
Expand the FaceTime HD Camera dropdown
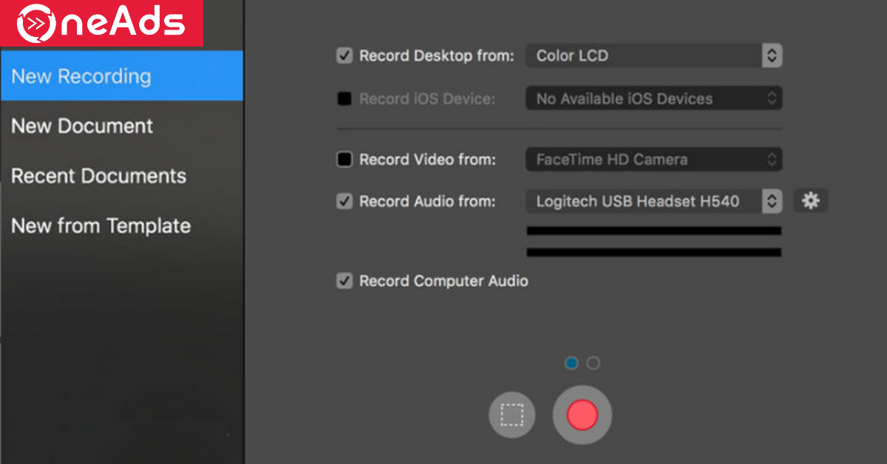point(653,160)
